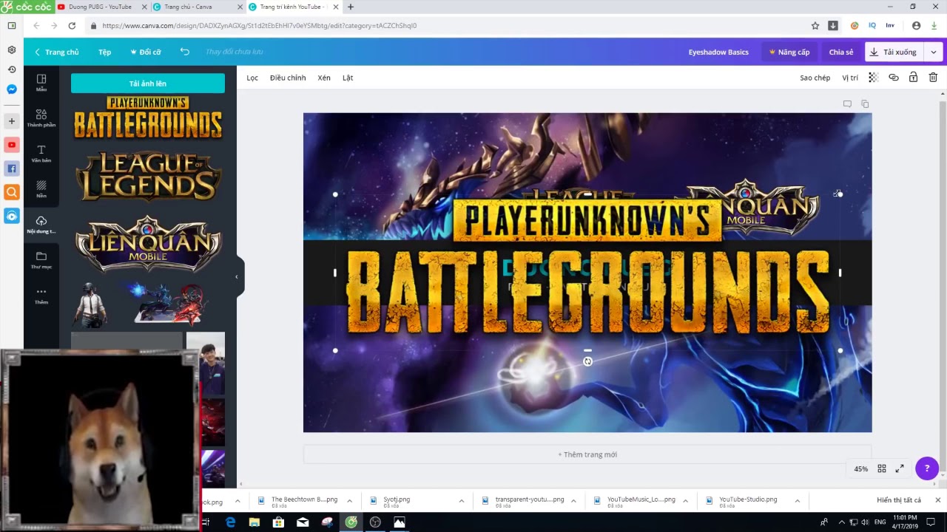Screen dimensions: 947x532
Task: Open the transparency checkerboard control
Action: coord(873,77)
